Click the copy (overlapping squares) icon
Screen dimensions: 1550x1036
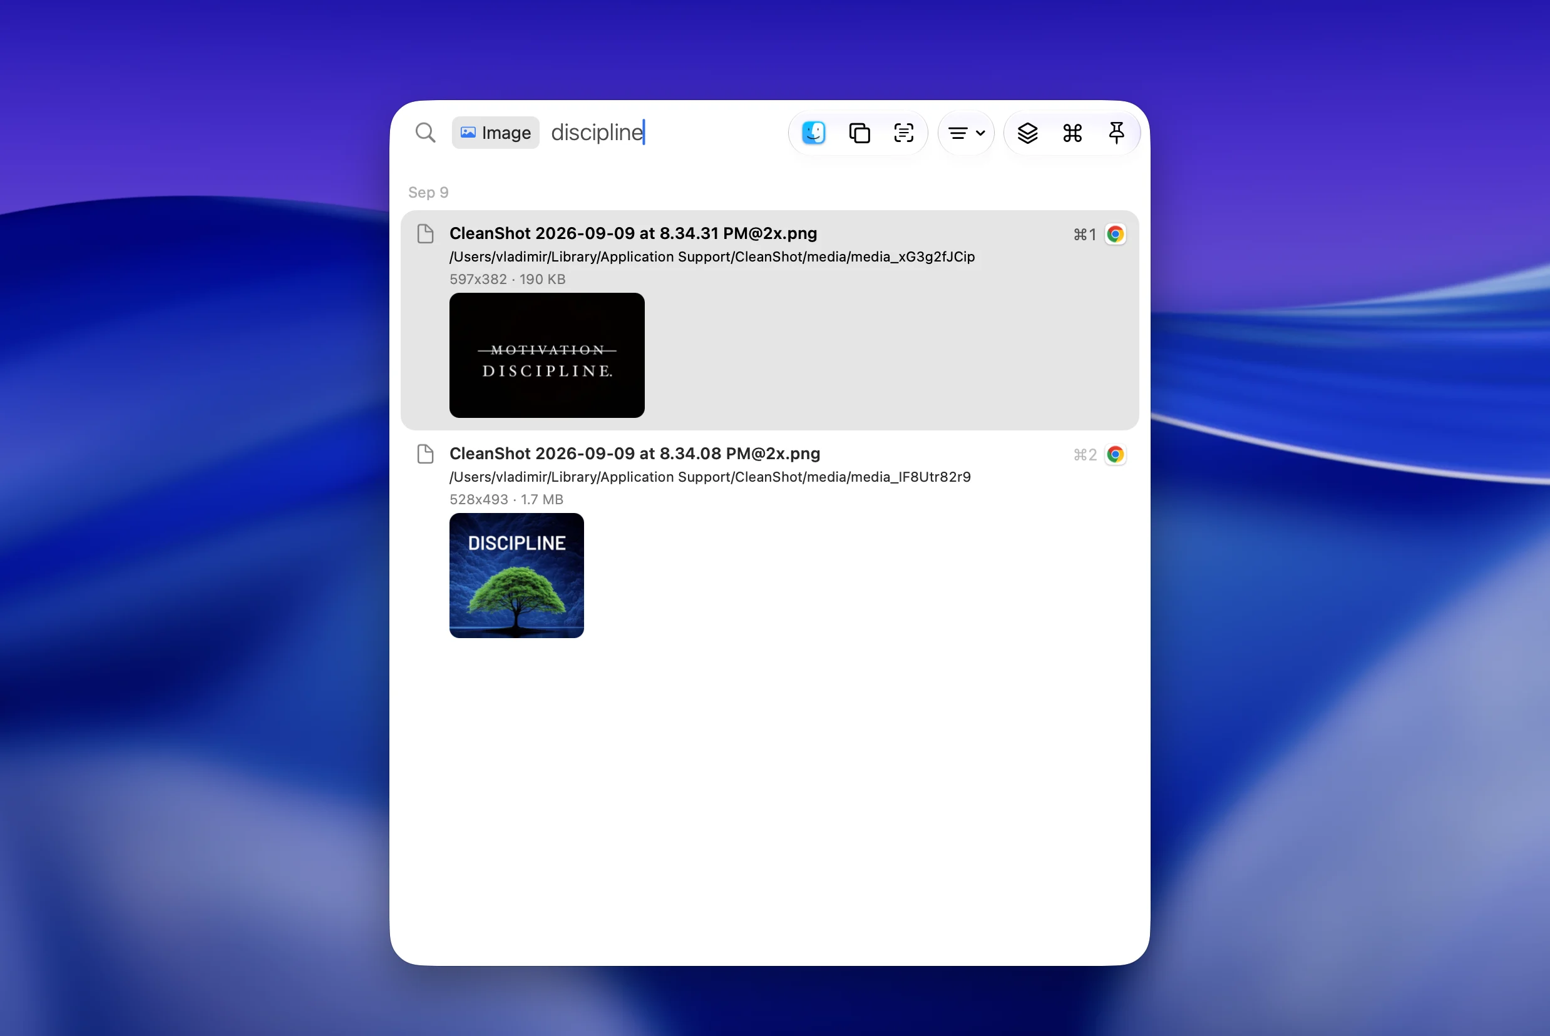[860, 133]
